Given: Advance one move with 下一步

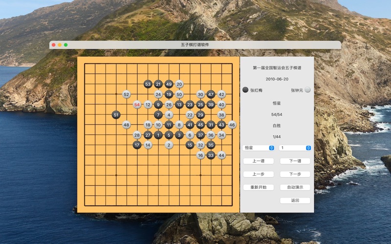Looking at the screenshot, I should (x=295, y=174).
